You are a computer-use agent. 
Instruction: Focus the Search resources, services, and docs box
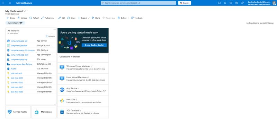[138, 3]
